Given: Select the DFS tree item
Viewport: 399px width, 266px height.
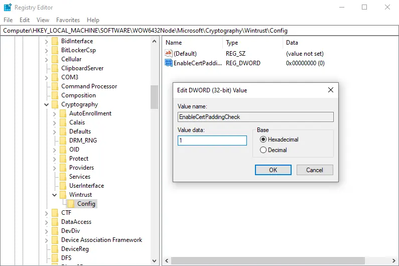Looking at the screenshot, I should pyautogui.click(x=66, y=258).
